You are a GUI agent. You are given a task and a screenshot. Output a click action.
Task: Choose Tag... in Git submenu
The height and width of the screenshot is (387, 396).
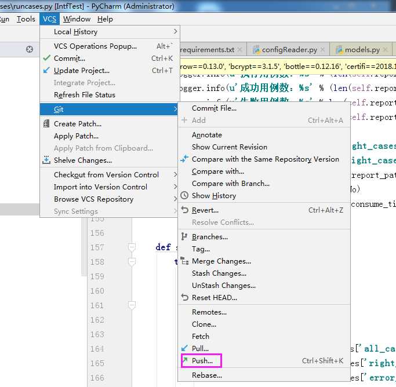(x=264, y=249)
